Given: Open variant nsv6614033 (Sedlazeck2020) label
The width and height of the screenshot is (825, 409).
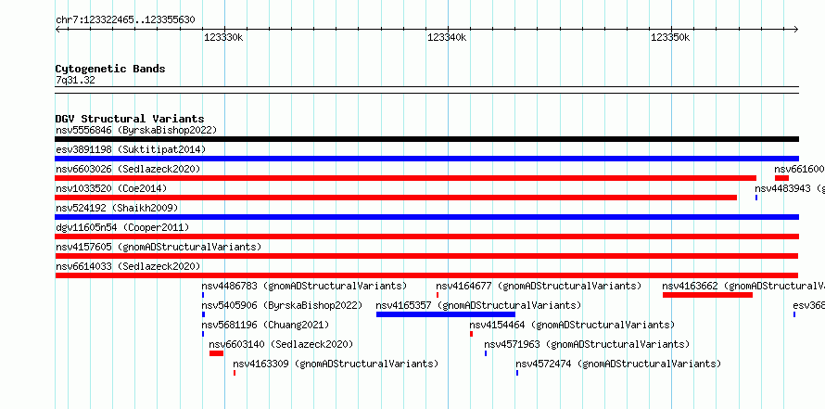Looking at the screenshot, I should (x=128, y=266).
